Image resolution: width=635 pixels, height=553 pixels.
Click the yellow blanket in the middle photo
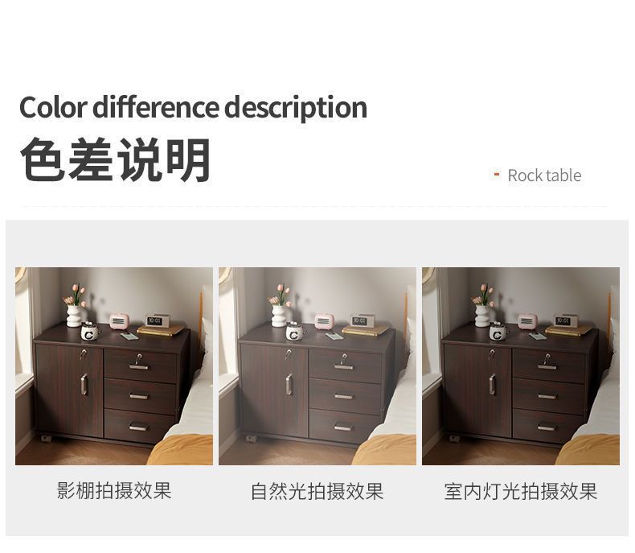pyautogui.click(x=384, y=450)
